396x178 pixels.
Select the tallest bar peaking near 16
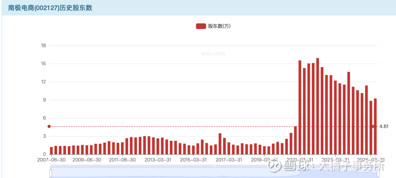(318, 106)
